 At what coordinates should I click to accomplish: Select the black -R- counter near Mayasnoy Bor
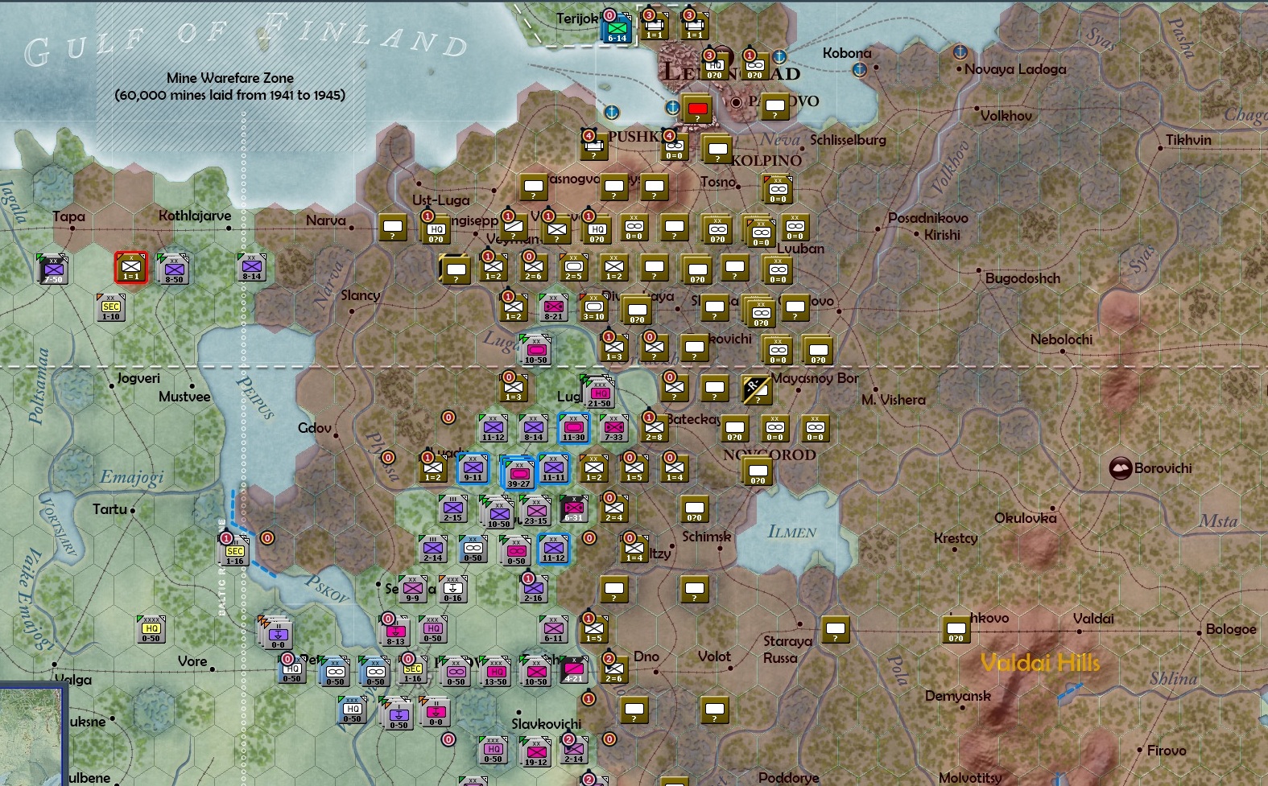[756, 390]
